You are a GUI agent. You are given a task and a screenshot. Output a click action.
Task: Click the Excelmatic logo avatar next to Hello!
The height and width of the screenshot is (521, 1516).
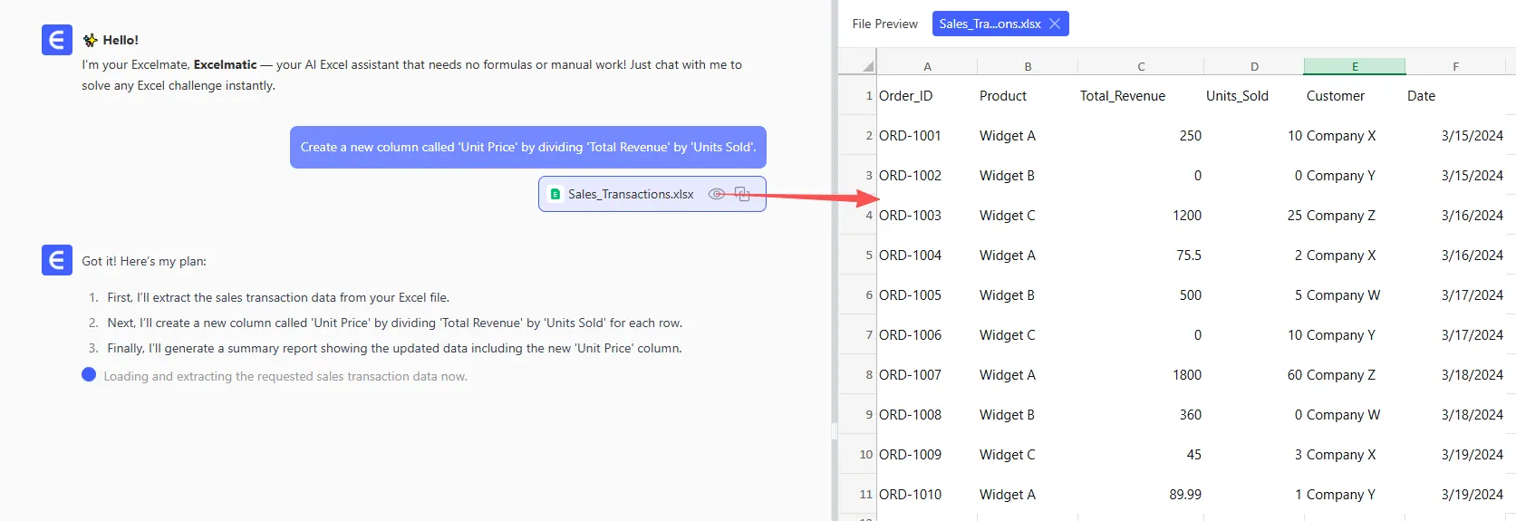pos(57,40)
